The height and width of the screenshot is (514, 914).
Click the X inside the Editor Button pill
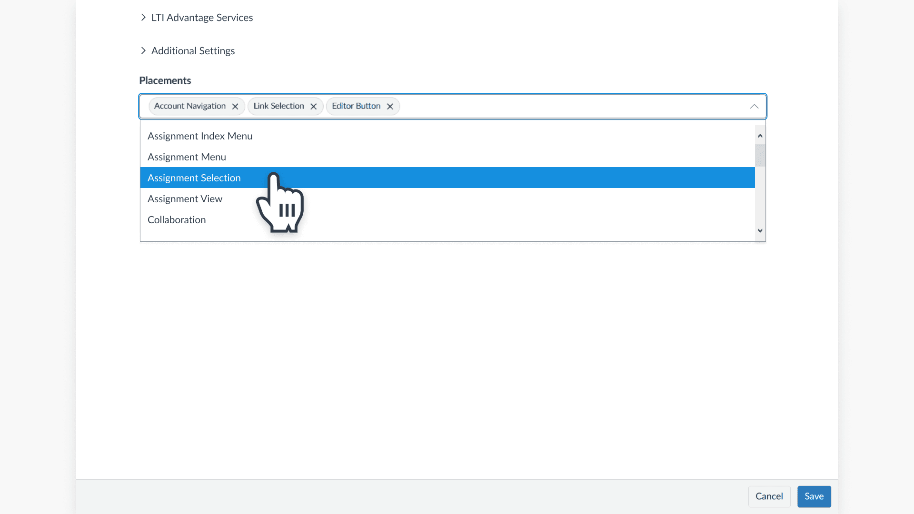[390, 106]
